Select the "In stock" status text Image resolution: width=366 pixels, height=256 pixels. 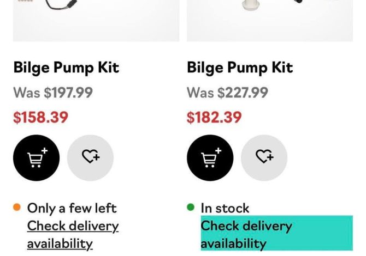(x=225, y=208)
